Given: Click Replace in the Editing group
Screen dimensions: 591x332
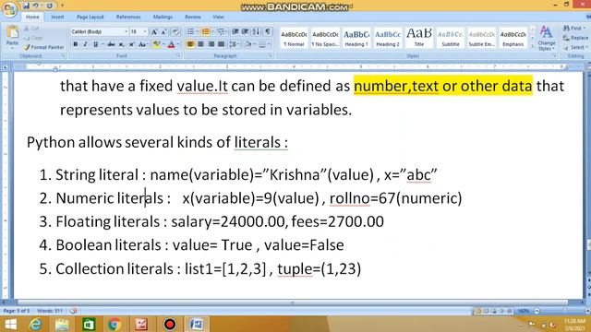Looking at the screenshot, I should click(x=575, y=38).
